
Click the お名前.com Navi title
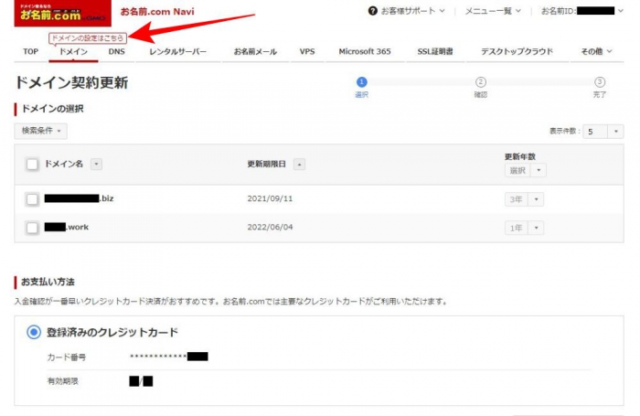pyautogui.click(x=157, y=12)
